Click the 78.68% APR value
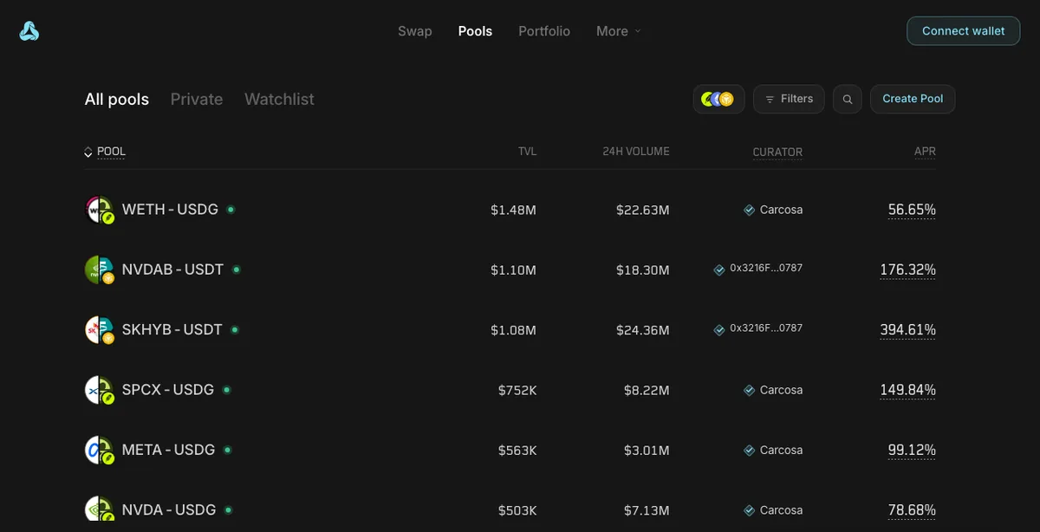1040x532 pixels. tap(912, 510)
